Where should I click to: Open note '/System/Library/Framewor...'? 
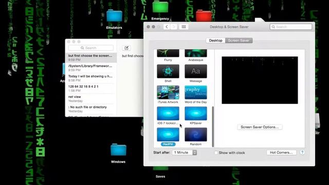point(91,68)
